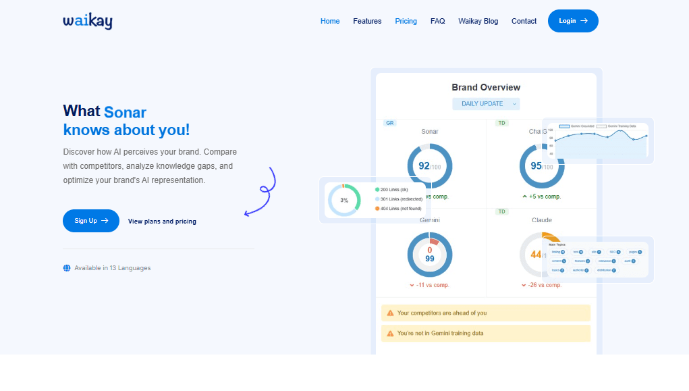Click the Gemini trend line chart thumbnail
Screen dimensions: 689x391
[x=598, y=140]
